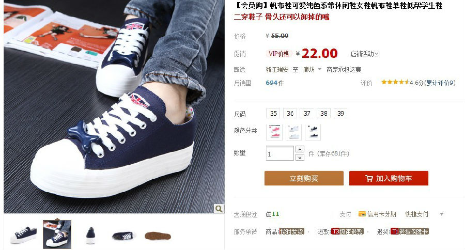Click the star rating icons

pyautogui.click(x=395, y=82)
